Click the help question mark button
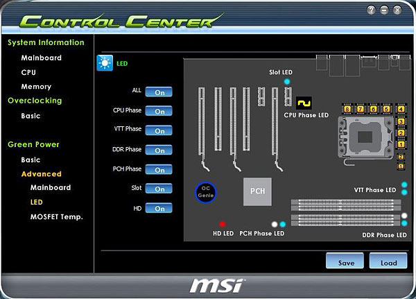The width and height of the screenshot is (416, 299). 371,10
